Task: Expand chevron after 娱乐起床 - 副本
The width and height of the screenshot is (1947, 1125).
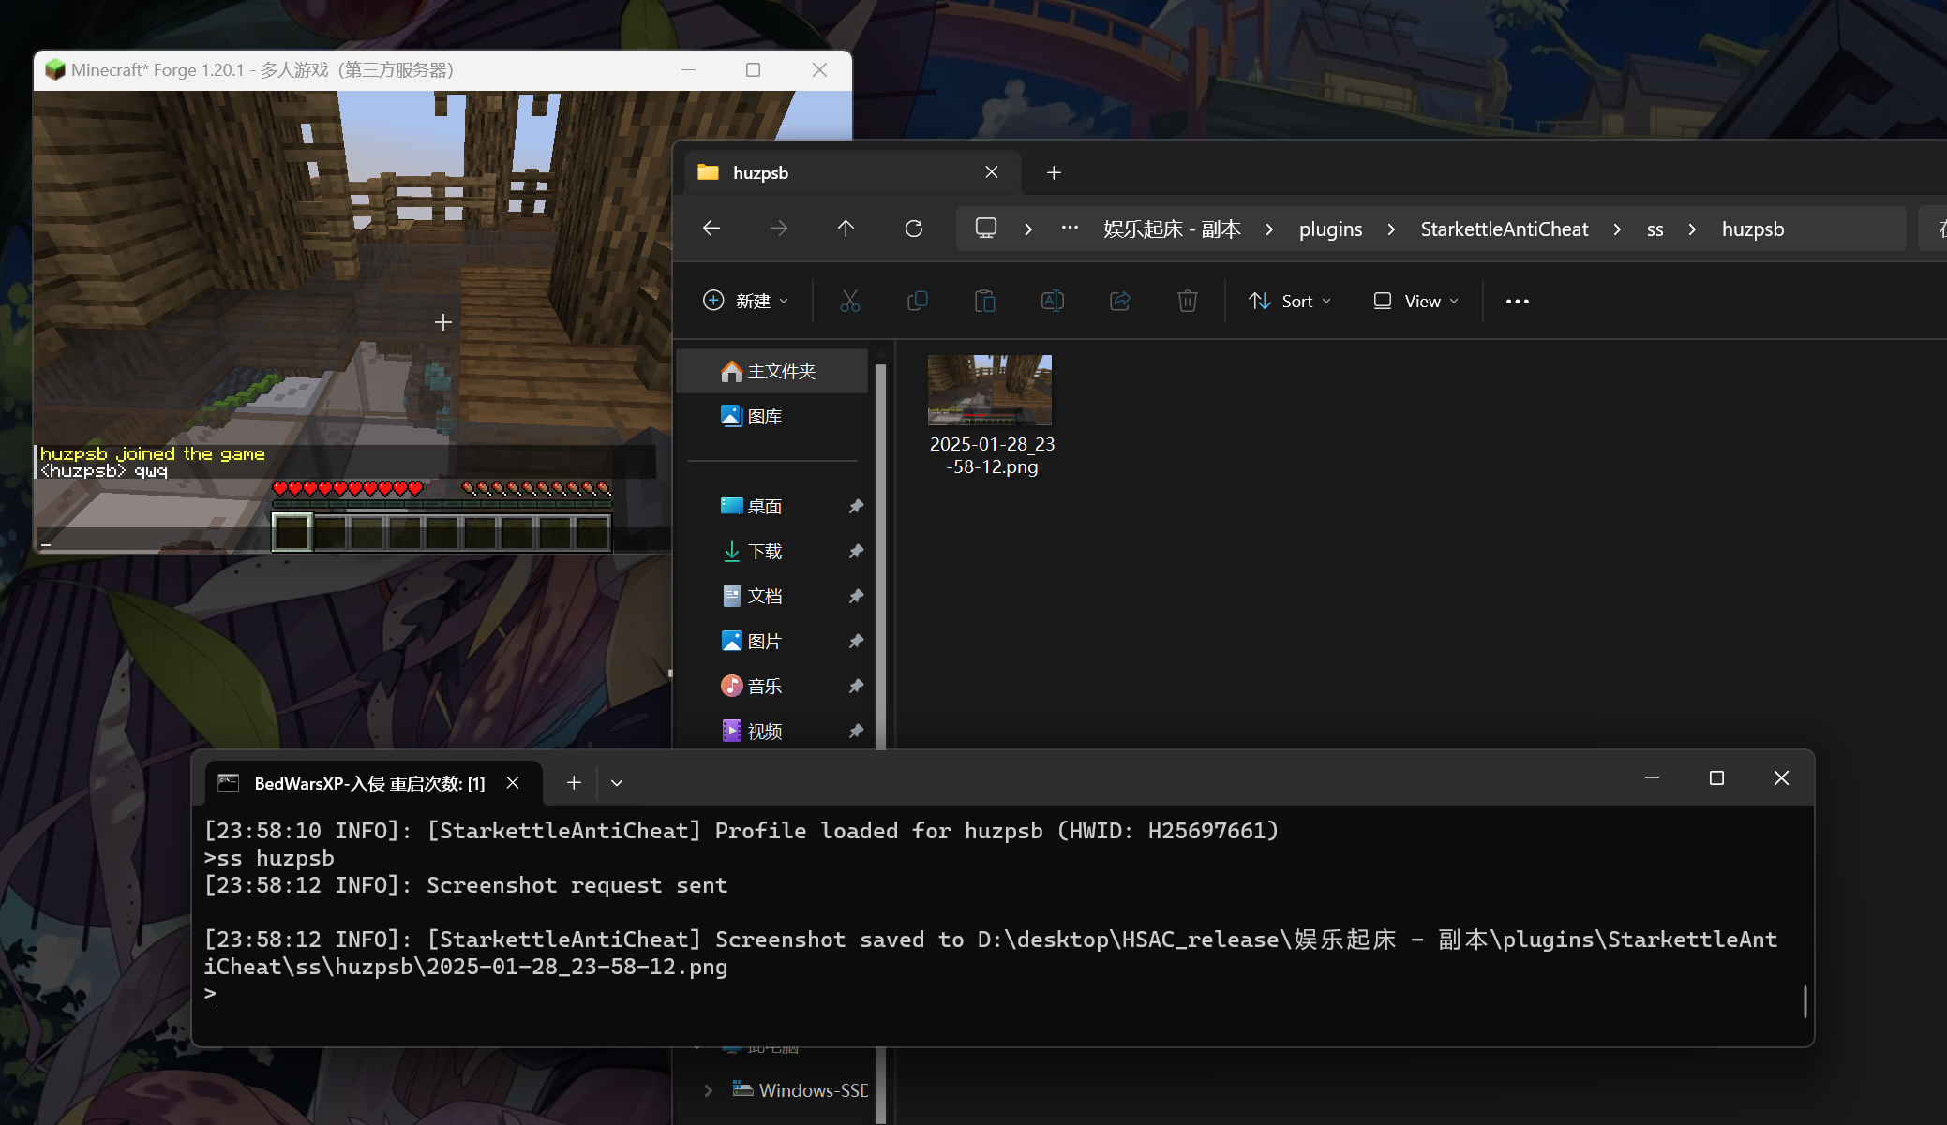Action: [x=1269, y=229]
